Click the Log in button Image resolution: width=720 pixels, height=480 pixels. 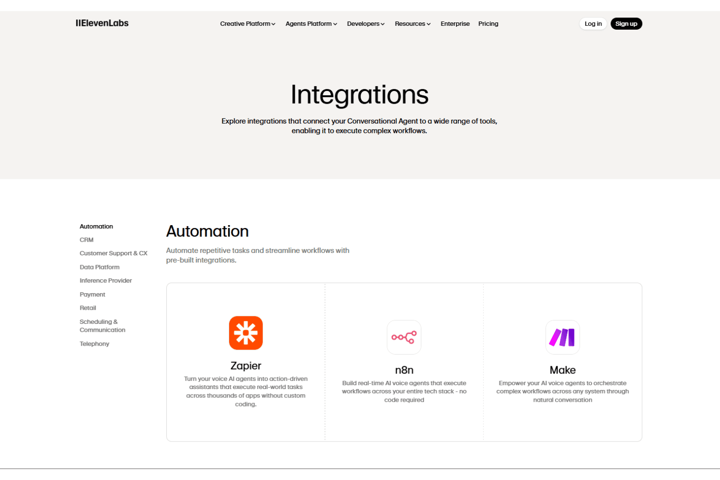coord(593,24)
